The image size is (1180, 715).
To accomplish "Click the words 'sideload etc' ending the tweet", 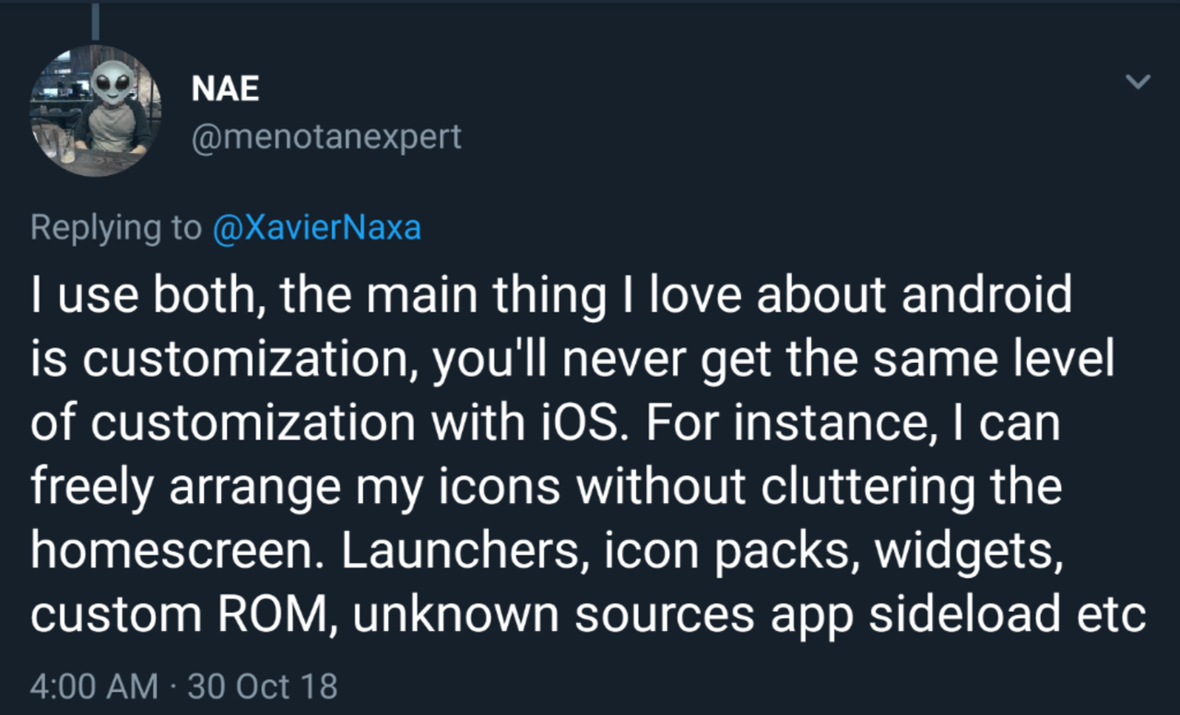I will click(1008, 616).
